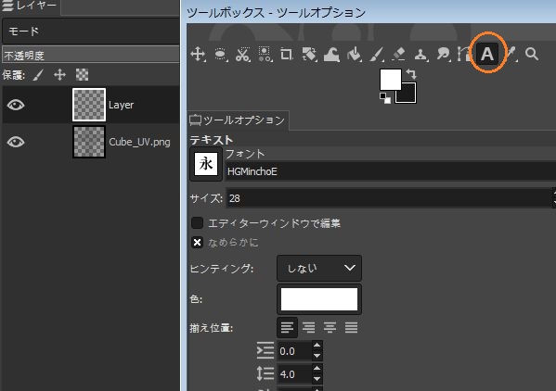Select the Move tool
556x391 pixels.
tap(198, 54)
